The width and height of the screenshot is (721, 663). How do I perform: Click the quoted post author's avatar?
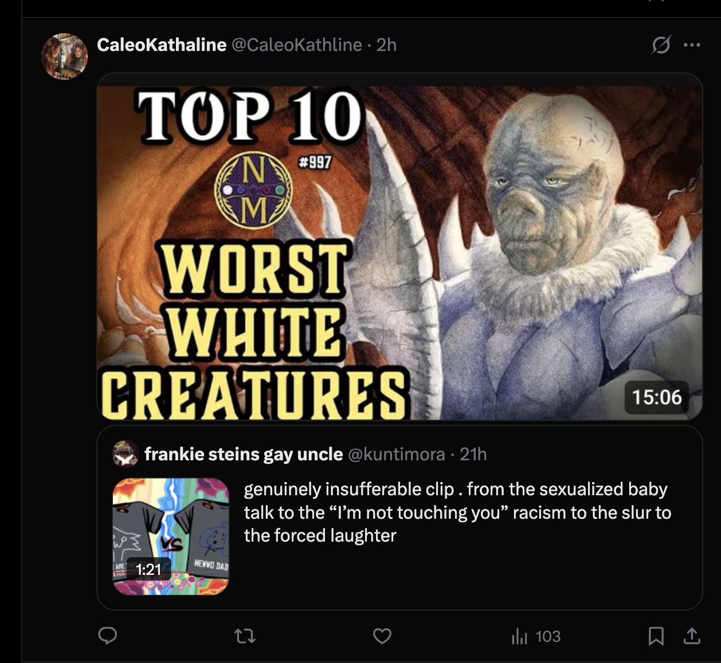(x=126, y=454)
